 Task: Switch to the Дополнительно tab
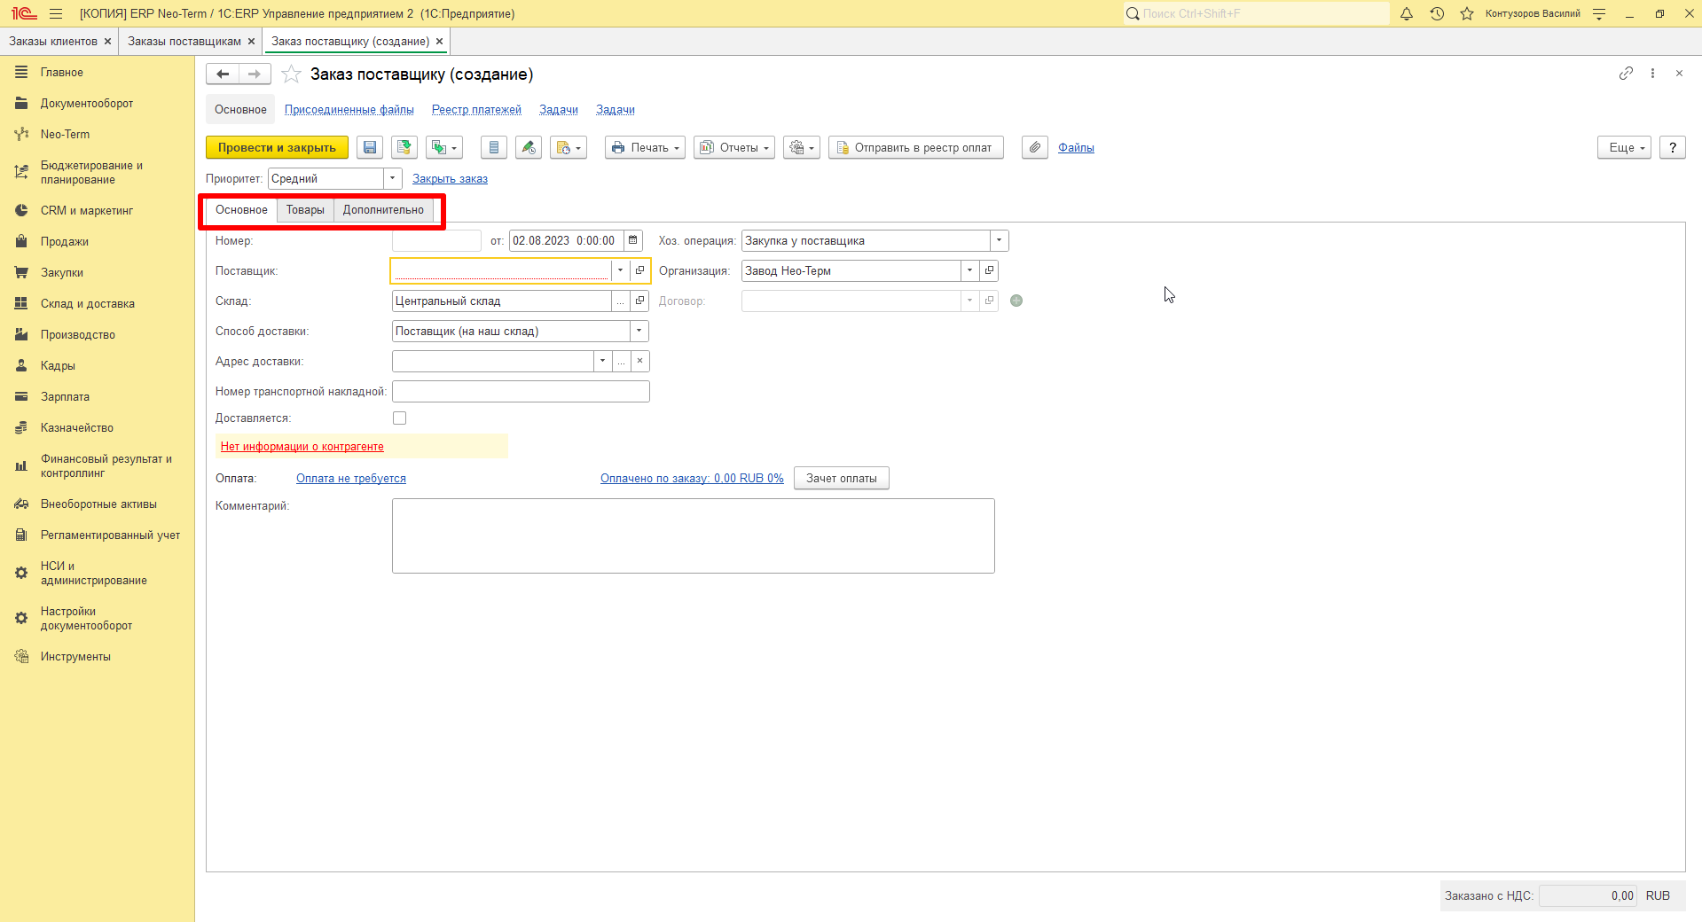[x=383, y=210]
